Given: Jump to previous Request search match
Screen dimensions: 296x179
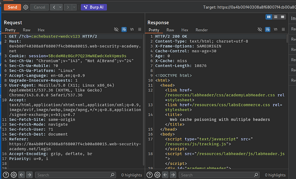Looking at the screenshot, I should point(22,175).
